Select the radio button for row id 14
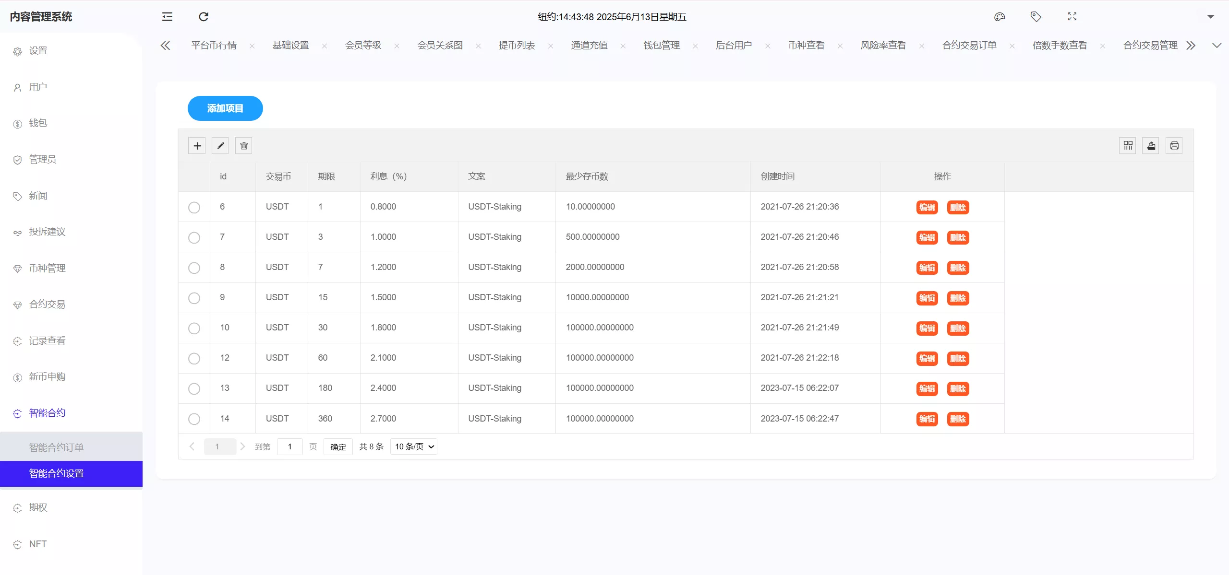Image resolution: width=1229 pixels, height=575 pixels. (194, 419)
